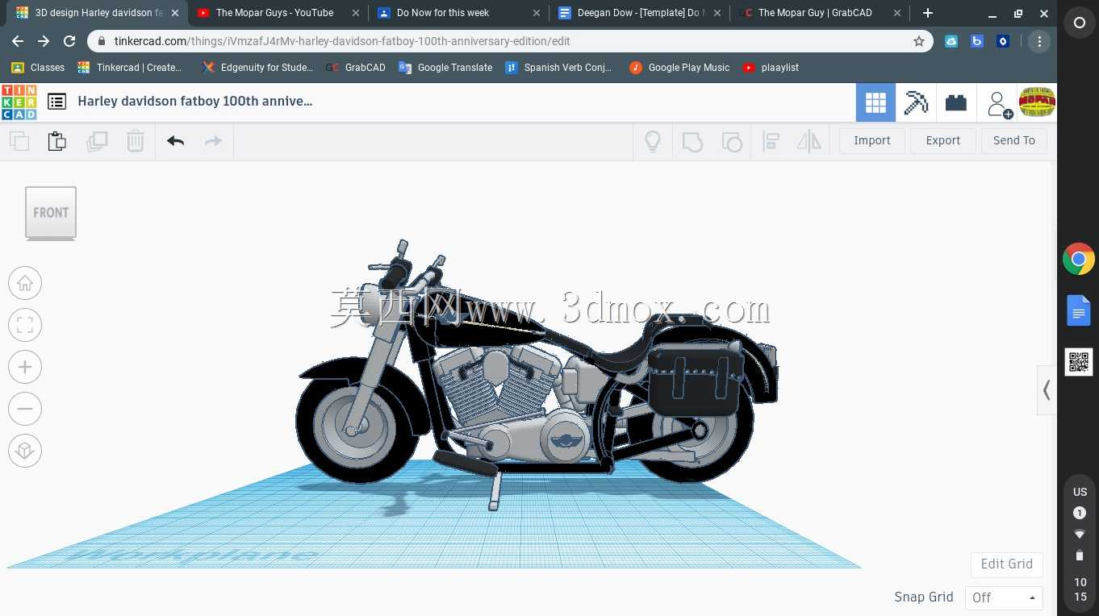Image resolution: width=1099 pixels, height=616 pixels.
Task: Open the Spanish Verb Conjugation bookmark
Action: point(558,68)
